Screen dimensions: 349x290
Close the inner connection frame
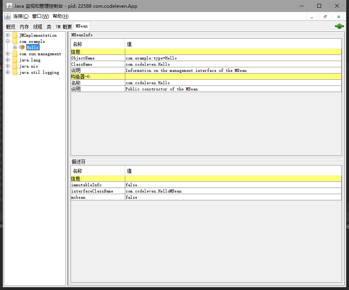(339, 17)
